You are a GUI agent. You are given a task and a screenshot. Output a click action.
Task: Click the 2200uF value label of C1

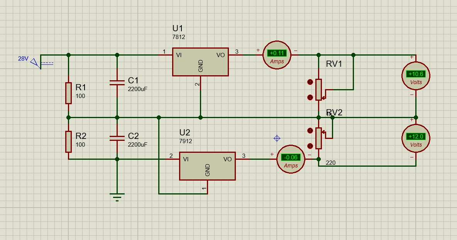click(x=137, y=89)
